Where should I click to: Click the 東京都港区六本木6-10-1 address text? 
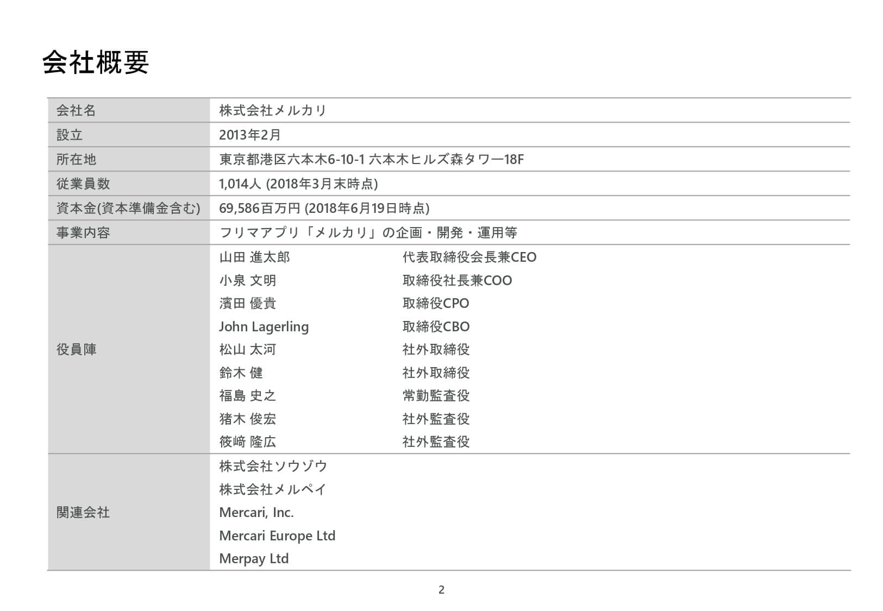[x=291, y=159]
